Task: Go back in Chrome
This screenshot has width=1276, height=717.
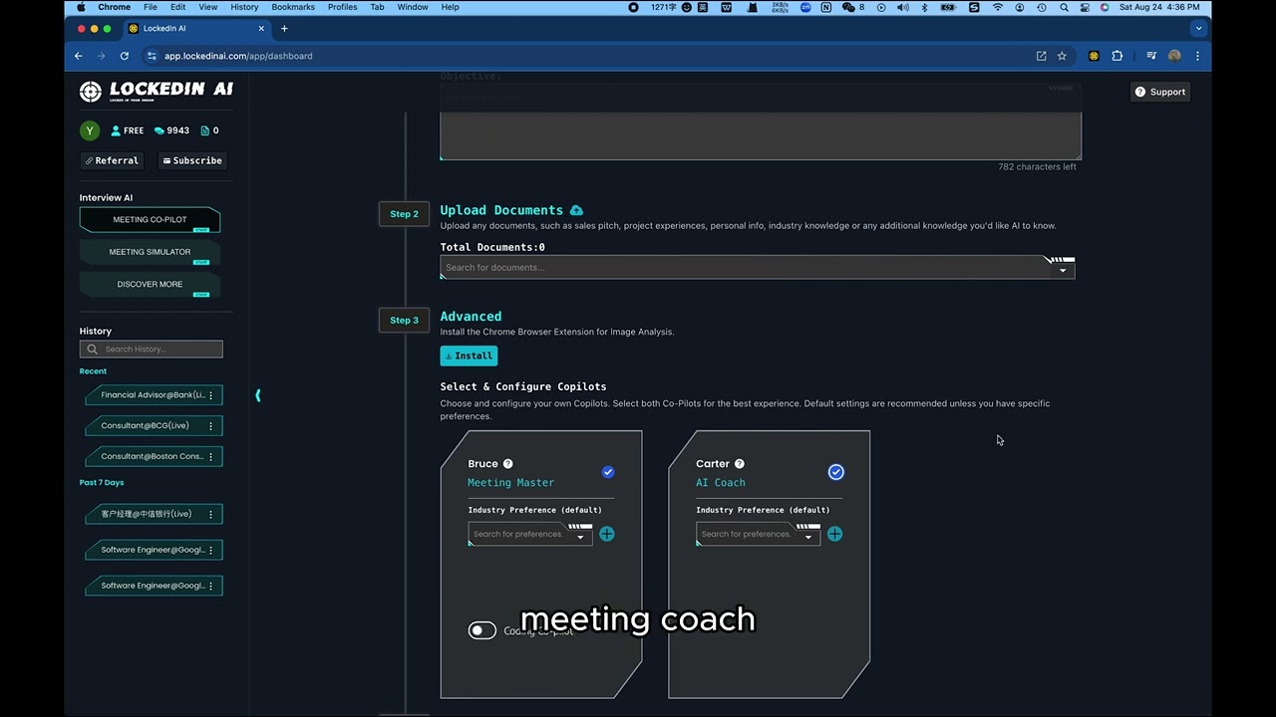Action: [79, 56]
